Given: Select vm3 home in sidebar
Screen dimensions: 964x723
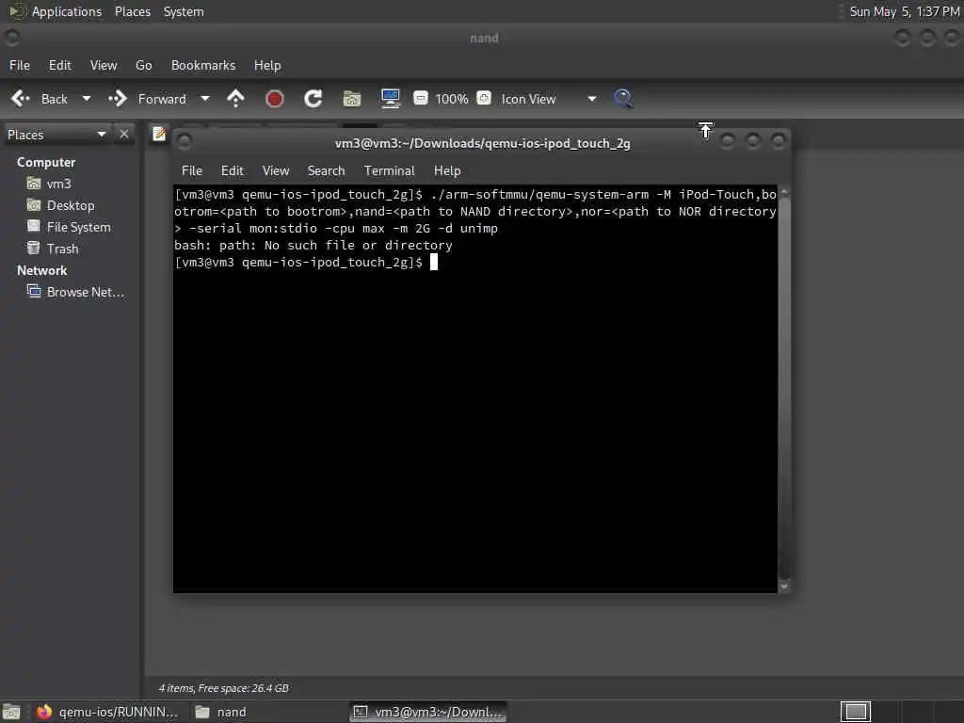Looking at the screenshot, I should 49,184.
